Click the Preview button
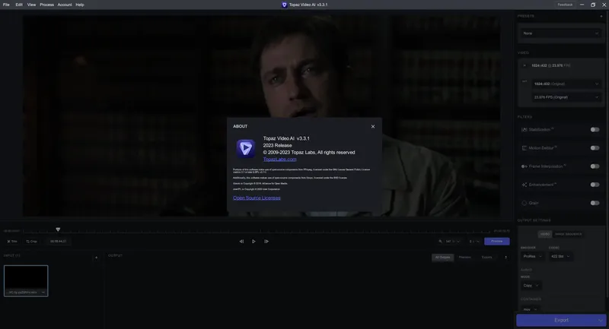 click(x=497, y=241)
